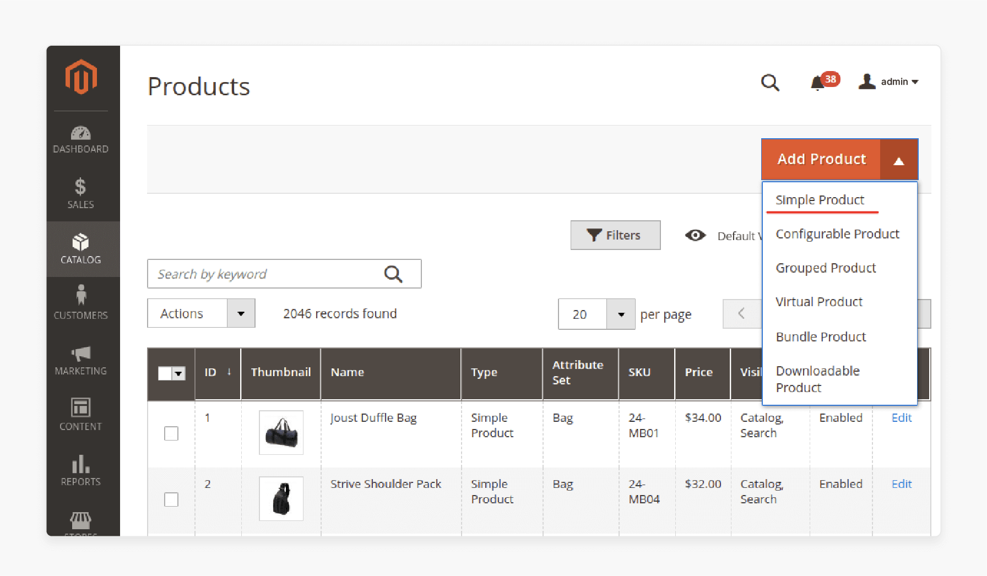
Task: Choose Bundle Product from the menu
Action: [821, 336]
